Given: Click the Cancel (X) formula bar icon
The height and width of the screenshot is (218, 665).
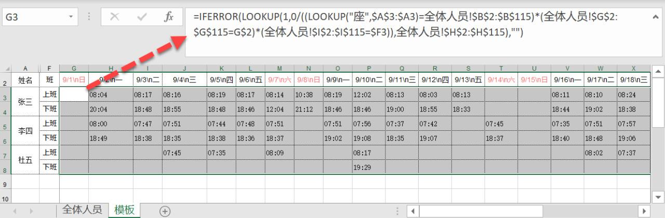Looking at the screenshot, I should click(115, 17).
